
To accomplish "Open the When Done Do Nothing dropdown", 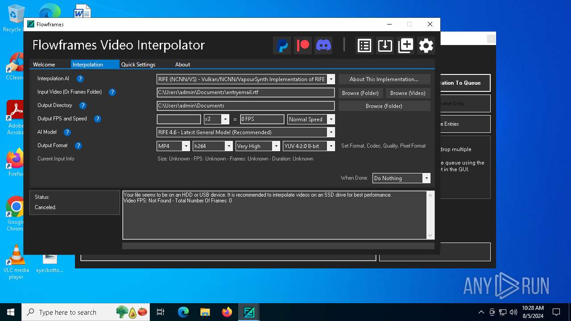I will coord(426,178).
